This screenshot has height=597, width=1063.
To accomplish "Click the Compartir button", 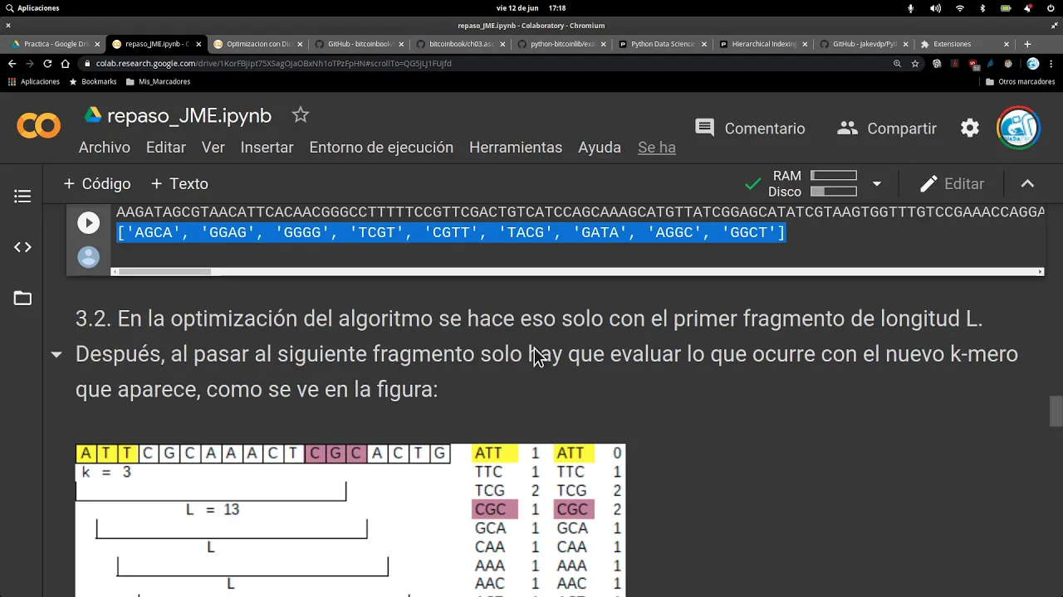I will click(886, 128).
